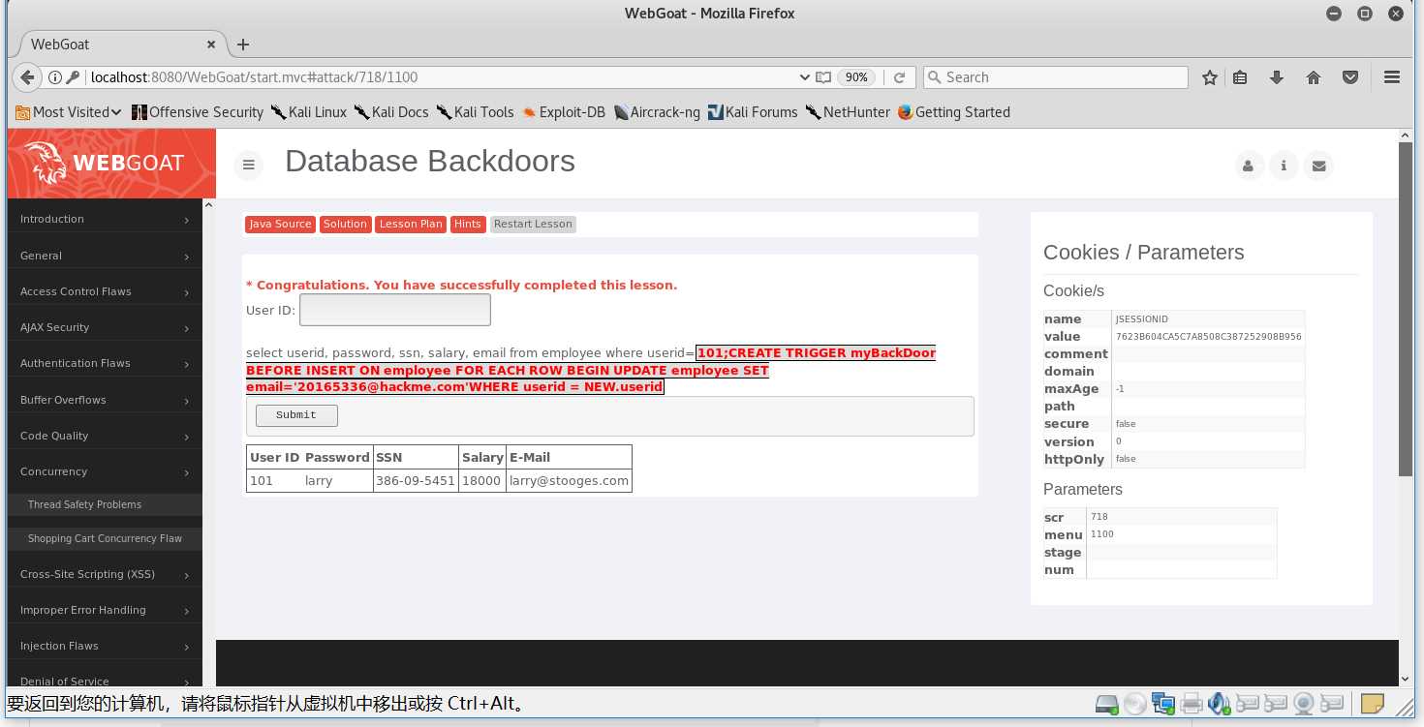Expand the Introduction menu category
Image resolution: width=1424 pixels, height=727 pixels.
(x=105, y=220)
